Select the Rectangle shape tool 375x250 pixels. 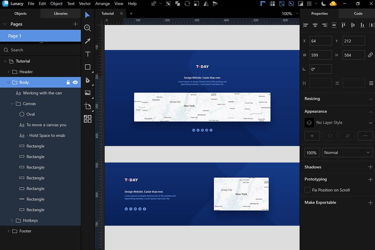87,67
